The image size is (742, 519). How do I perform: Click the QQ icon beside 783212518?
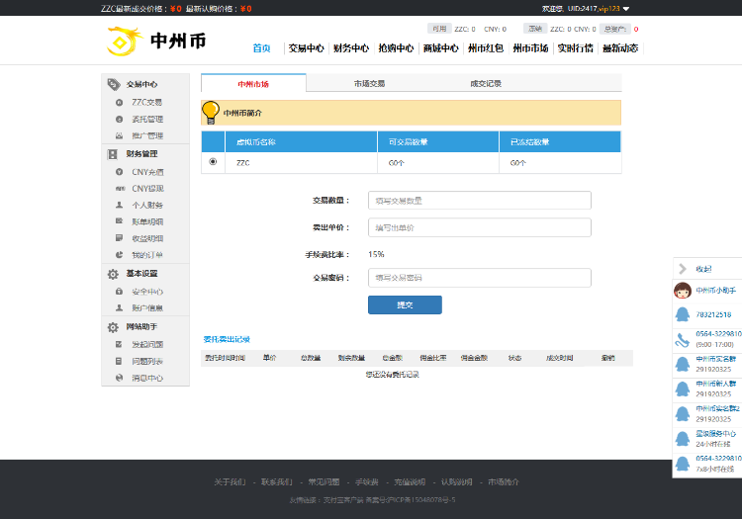[x=683, y=314]
